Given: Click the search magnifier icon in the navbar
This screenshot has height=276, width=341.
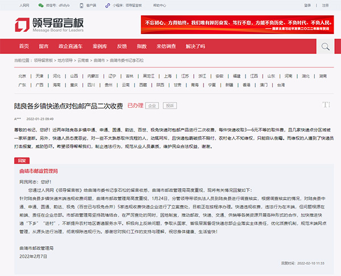Looking at the screenshot, I should tap(326, 47).
